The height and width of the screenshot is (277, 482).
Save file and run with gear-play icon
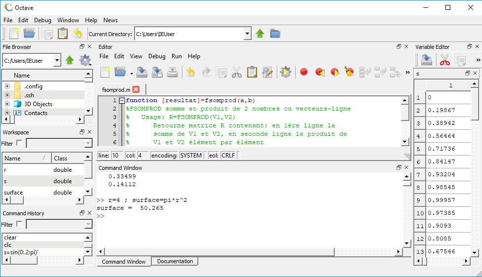(286, 72)
